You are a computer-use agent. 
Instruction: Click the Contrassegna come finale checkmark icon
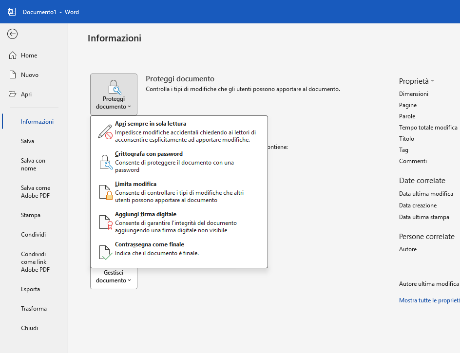(105, 252)
